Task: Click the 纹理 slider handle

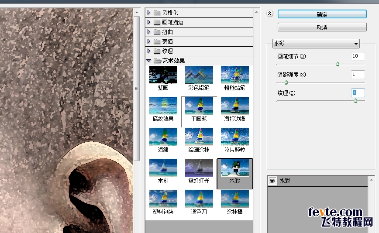Action: click(355, 101)
